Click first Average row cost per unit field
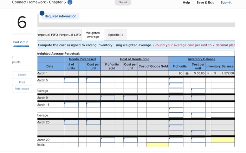Screen dimensions: 246x153 pos(198,91)
